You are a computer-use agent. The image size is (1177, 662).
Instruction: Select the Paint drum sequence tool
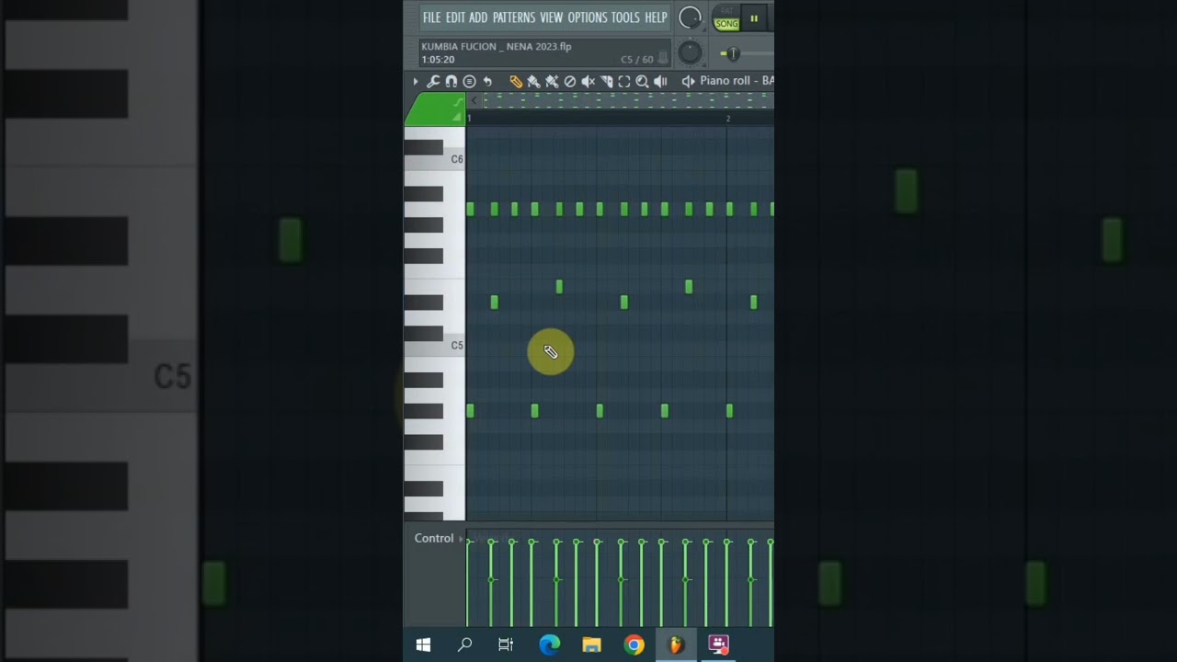[x=552, y=82]
